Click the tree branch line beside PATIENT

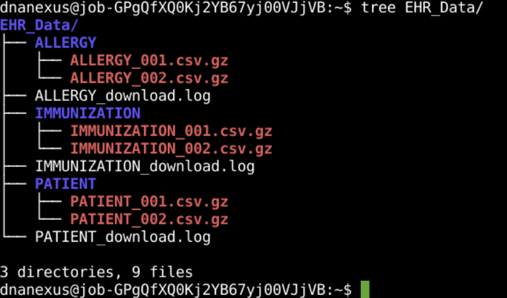pos(15,184)
